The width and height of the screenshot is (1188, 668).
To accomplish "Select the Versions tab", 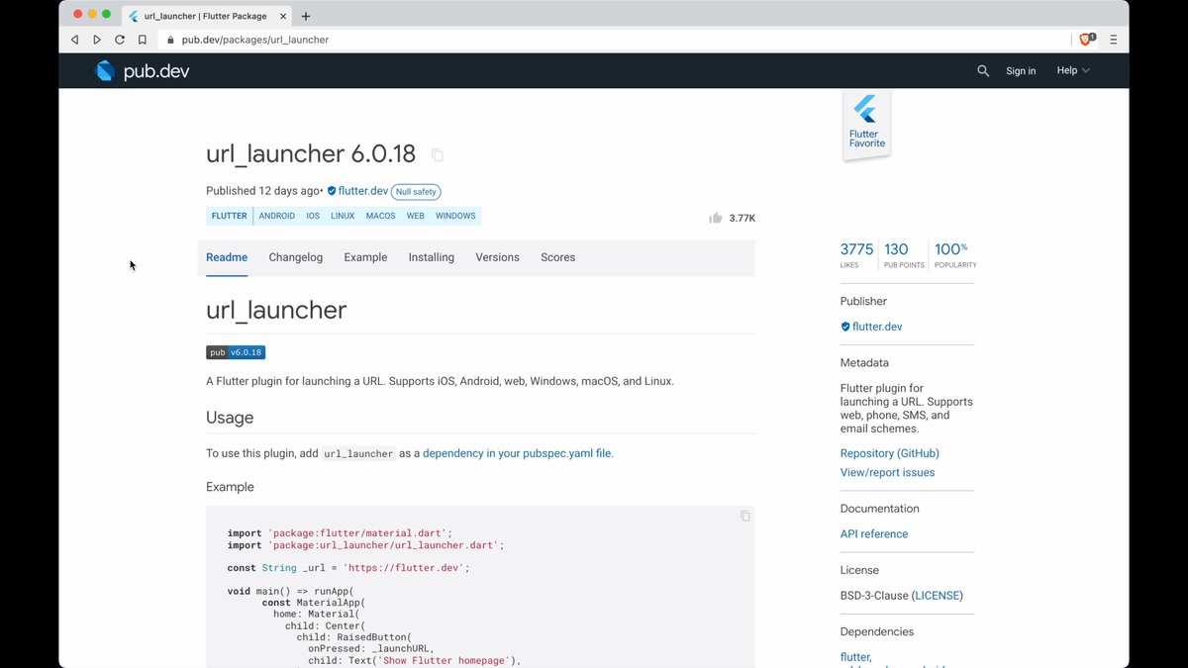I will (x=497, y=257).
